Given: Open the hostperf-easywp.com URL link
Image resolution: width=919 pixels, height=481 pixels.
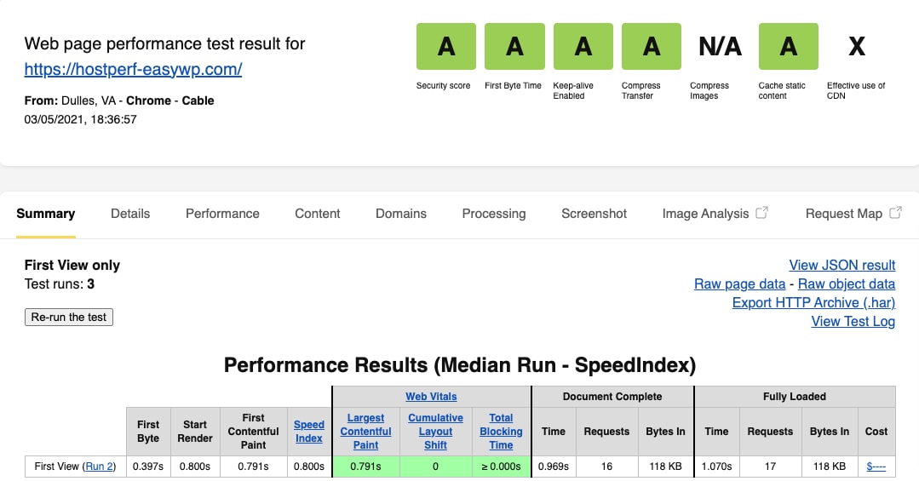Looking at the screenshot, I should 133,69.
